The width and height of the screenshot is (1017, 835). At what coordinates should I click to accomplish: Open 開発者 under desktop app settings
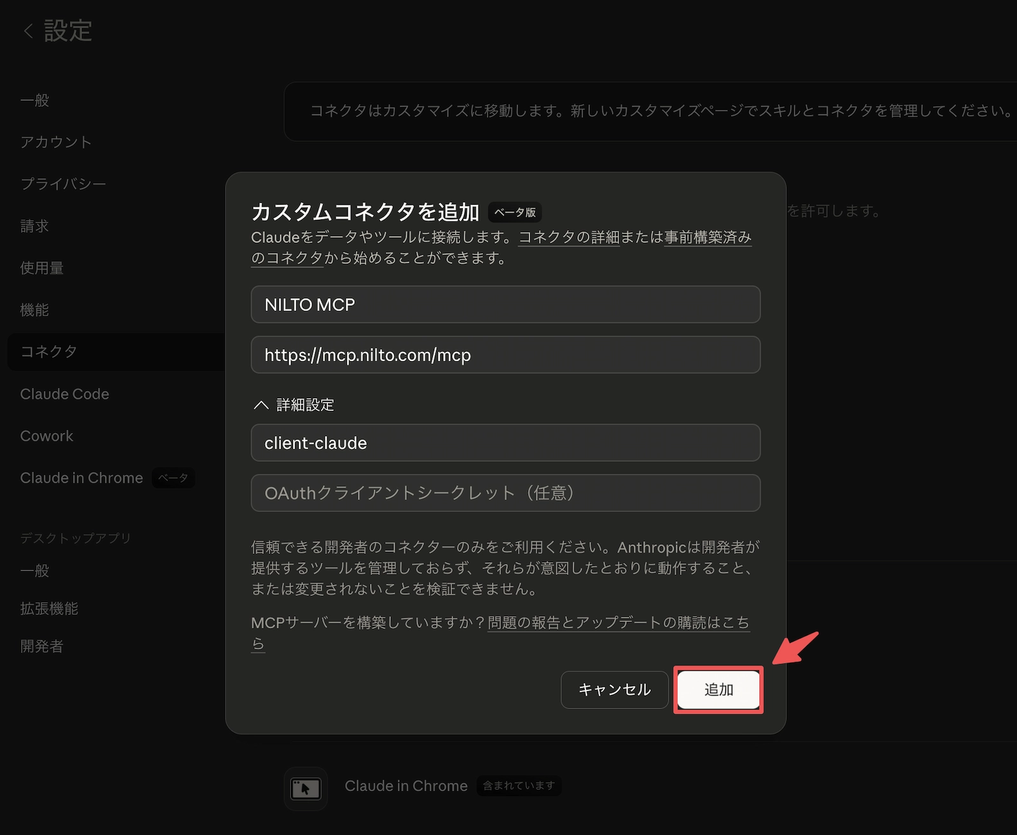coord(42,646)
